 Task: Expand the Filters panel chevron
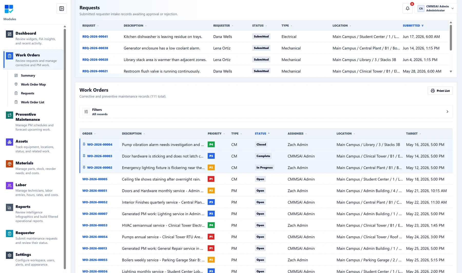point(447,112)
